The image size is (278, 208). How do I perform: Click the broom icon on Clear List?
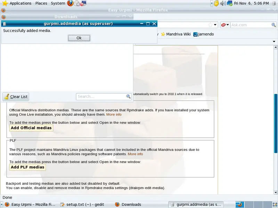tap(7, 97)
